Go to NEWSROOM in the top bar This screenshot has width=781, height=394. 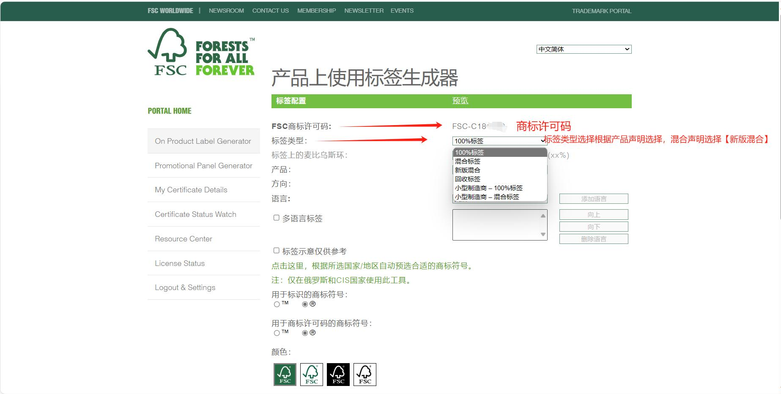[x=226, y=11]
